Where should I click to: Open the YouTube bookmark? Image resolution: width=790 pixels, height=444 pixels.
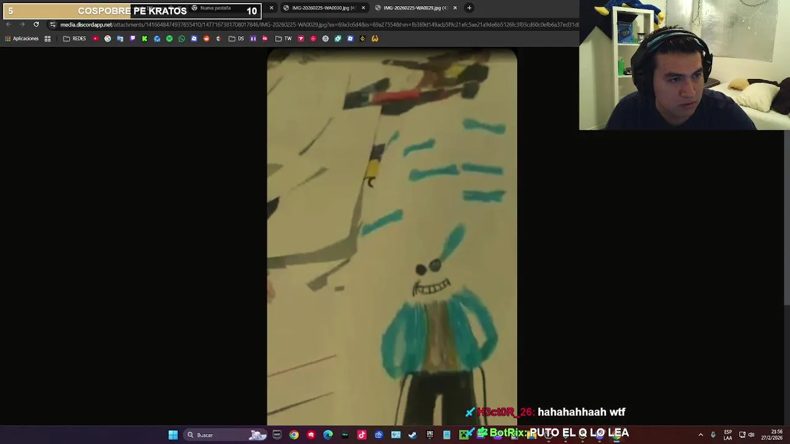tap(95, 38)
